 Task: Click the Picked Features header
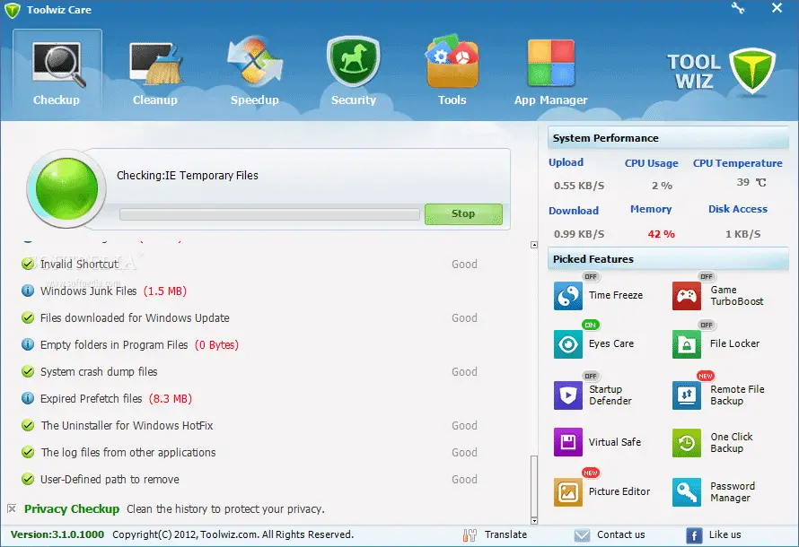click(668, 259)
